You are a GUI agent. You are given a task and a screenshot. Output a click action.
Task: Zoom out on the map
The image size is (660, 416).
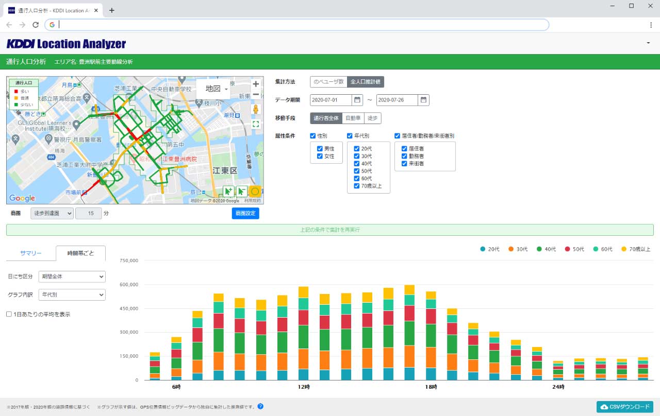[x=256, y=94]
